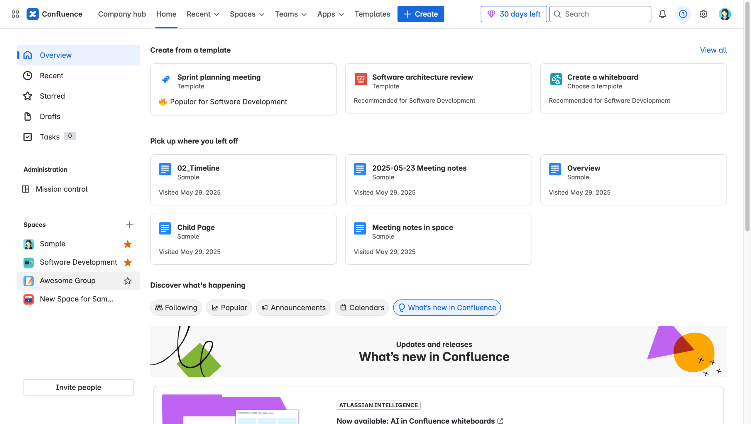The width and height of the screenshot is (751, 424).
Task: Star the Awesome Group space
Action: coord(127,281)
